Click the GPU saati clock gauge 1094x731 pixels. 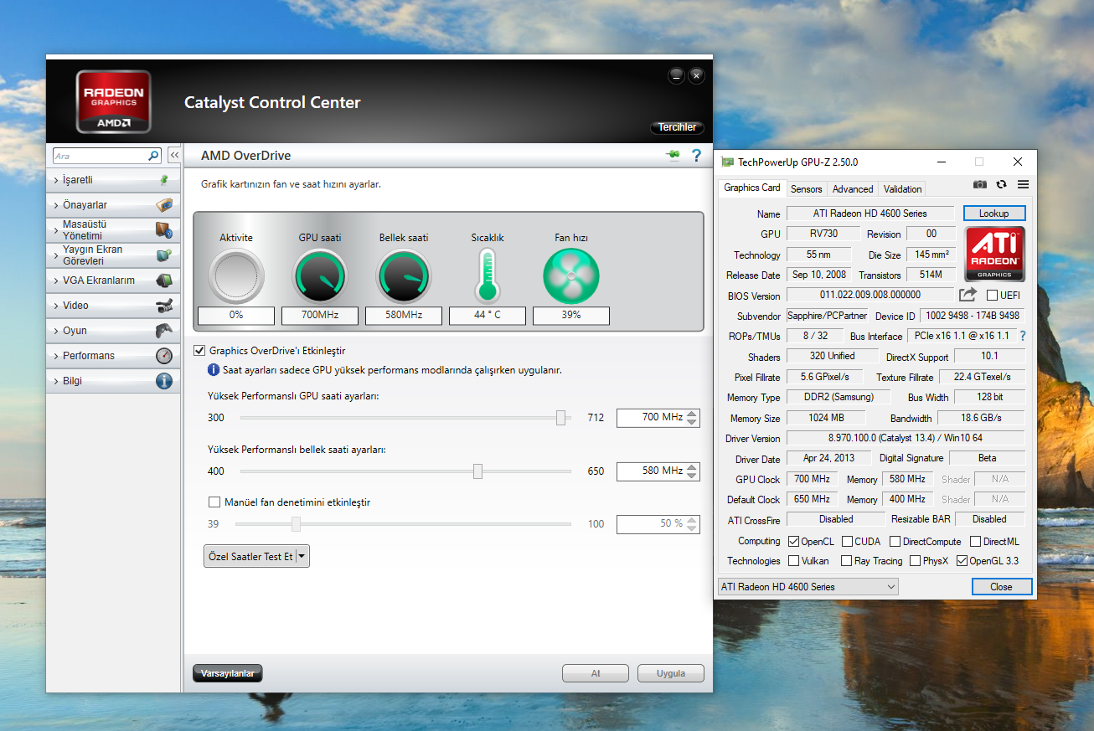click(x=320, y=276)
